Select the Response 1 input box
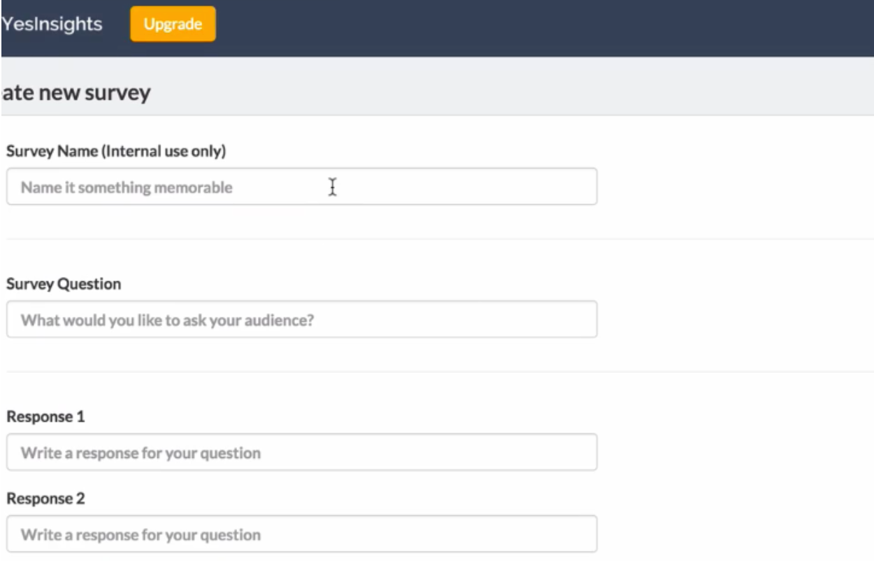 point(302,452)
